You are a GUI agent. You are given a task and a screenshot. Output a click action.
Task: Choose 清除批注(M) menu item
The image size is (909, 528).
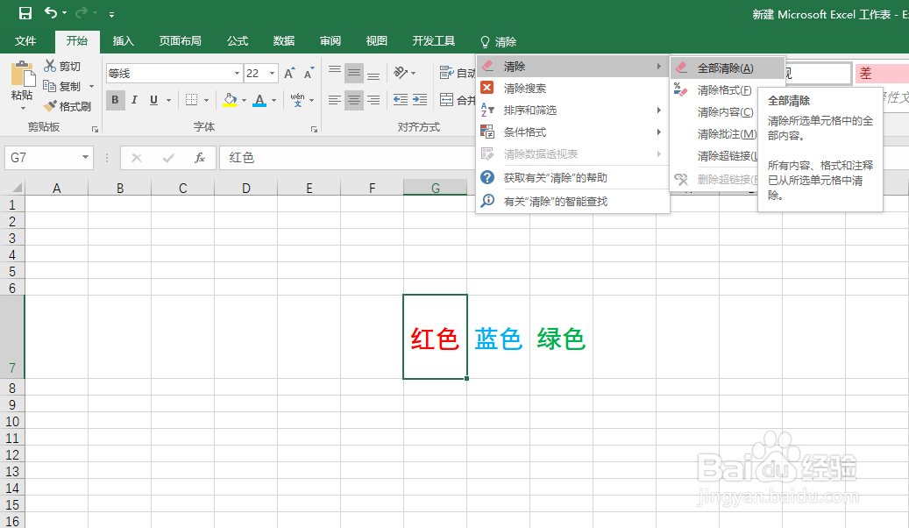click(727, 134)
